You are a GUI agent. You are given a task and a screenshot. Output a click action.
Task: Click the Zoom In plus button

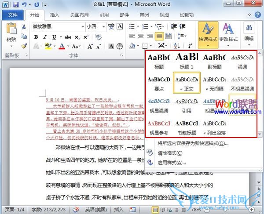(x=252, y=210)
